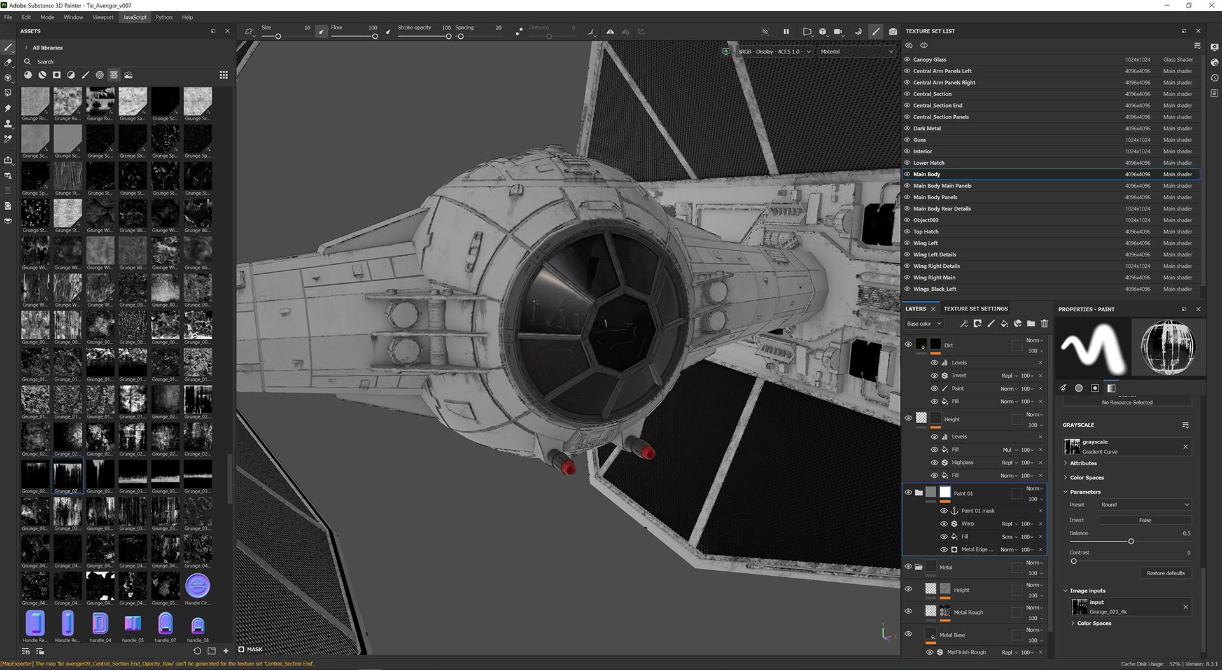Hide the Canopy Glass texture set
This screenshot has width=1222, height=670.
pyautogui.click(x=908, y=59)
